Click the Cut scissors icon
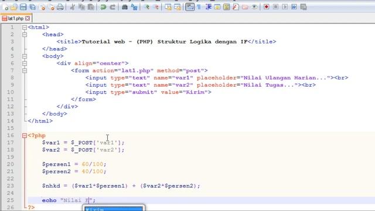 point(72,7)
